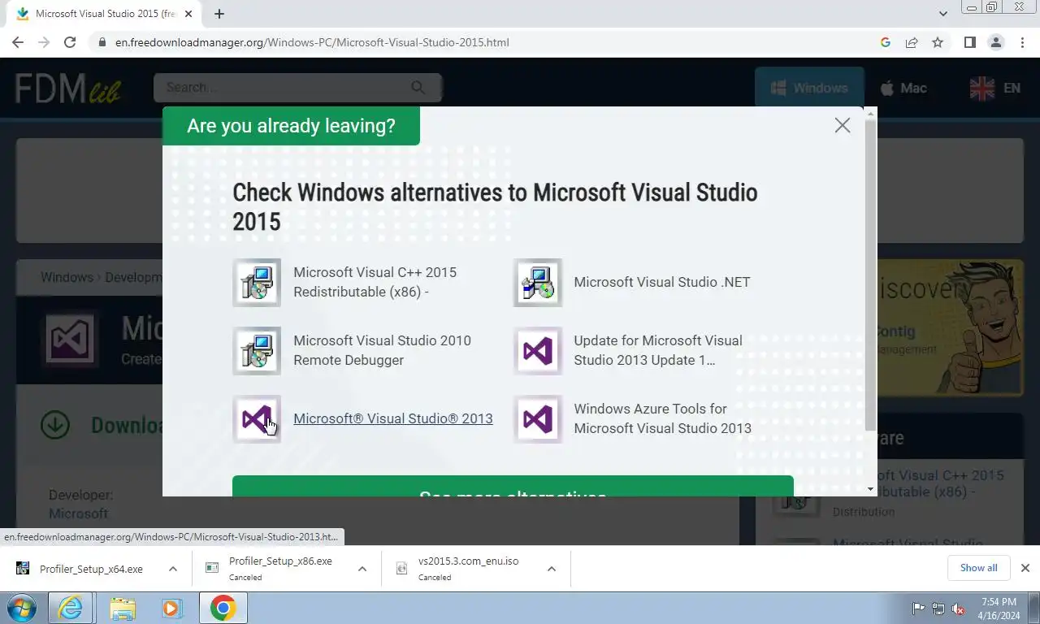Click the FDM lib site logo
Screen dimensions: 1040x624
[x=68, y=88]
